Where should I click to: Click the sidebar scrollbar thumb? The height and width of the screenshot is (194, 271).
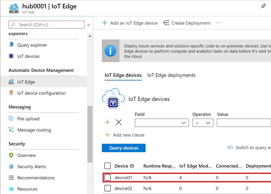[x=90, y=134]
